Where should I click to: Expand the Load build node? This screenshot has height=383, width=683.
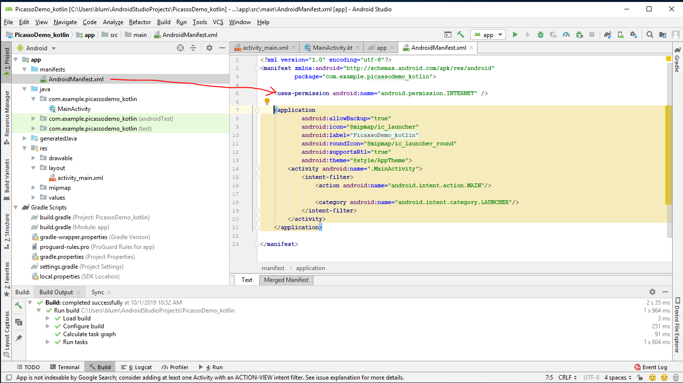pyautogui.click(x=48, y=318)
